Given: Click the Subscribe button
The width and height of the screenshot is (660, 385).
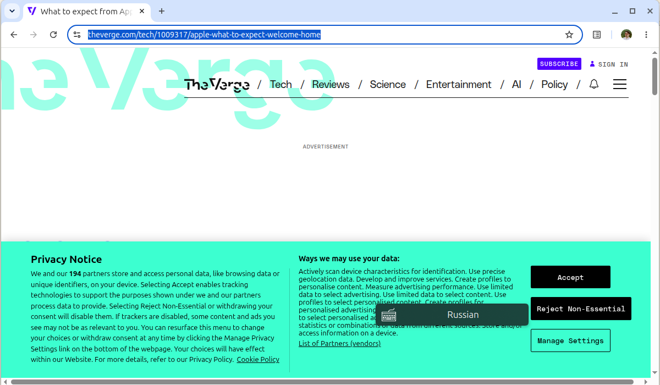Looking at the screenshot, I should click(559, 64).
